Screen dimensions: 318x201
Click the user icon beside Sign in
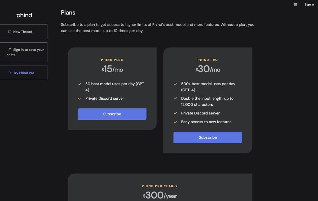click(x=10, y=50)
